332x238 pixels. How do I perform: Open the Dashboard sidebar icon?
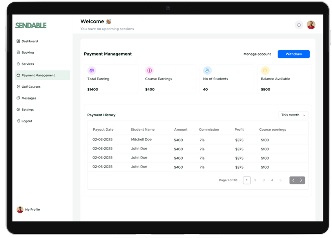(x=18, y=41)
